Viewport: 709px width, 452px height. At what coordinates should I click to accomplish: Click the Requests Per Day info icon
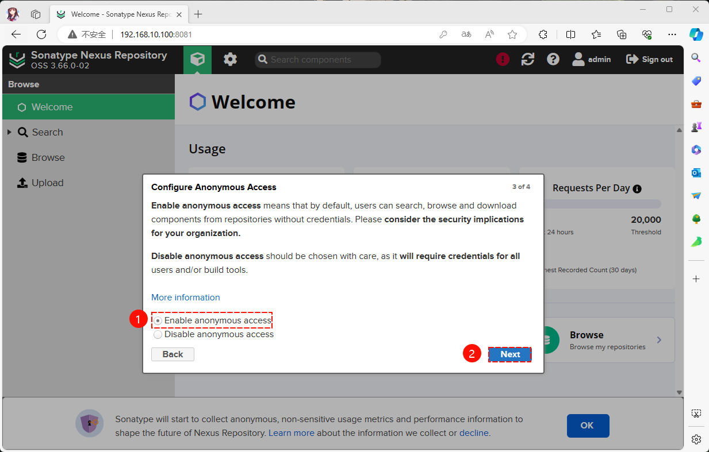coord(637,188)
